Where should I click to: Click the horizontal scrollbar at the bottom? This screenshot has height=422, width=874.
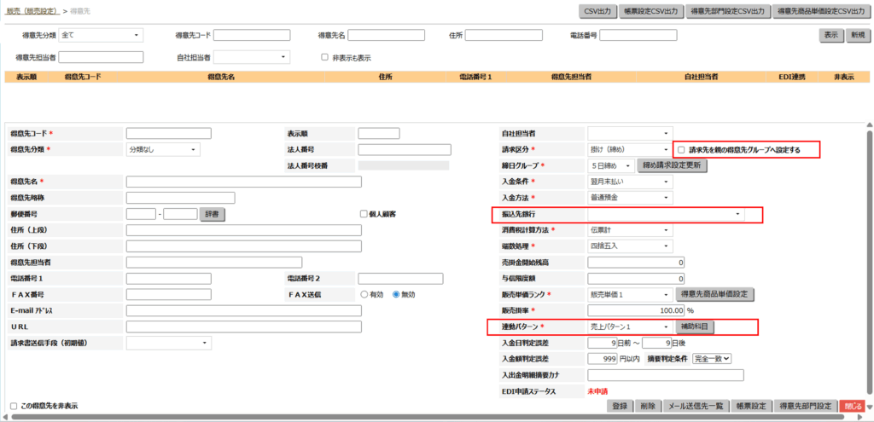click(427, 417)
